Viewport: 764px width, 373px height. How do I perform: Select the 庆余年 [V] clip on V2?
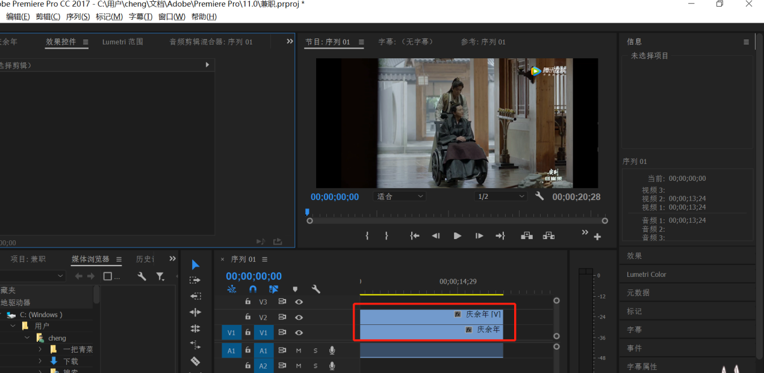(x=431, y=317)
